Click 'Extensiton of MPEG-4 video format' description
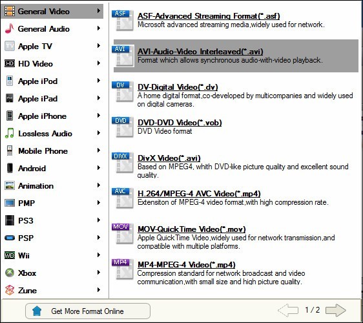This screenshot has height=323, width=363. click(233, 202)
